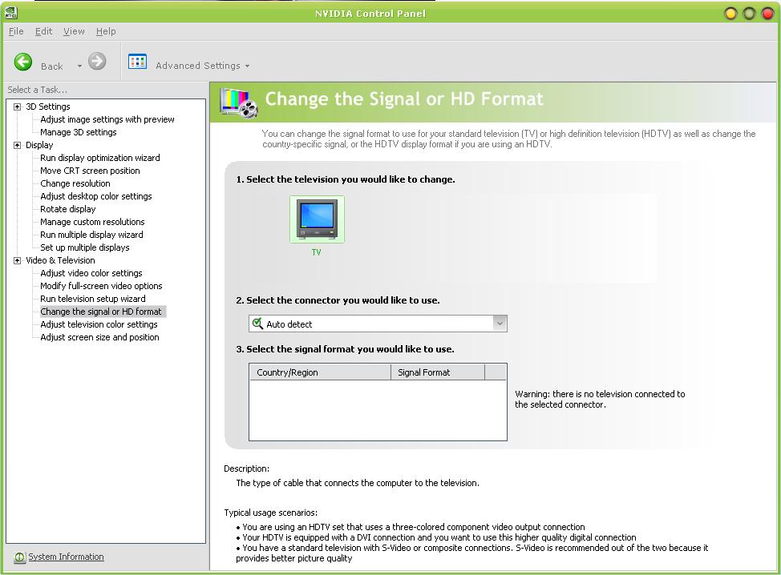Select Manage 3D settings task
781x575 pixels.
[79, 132]
